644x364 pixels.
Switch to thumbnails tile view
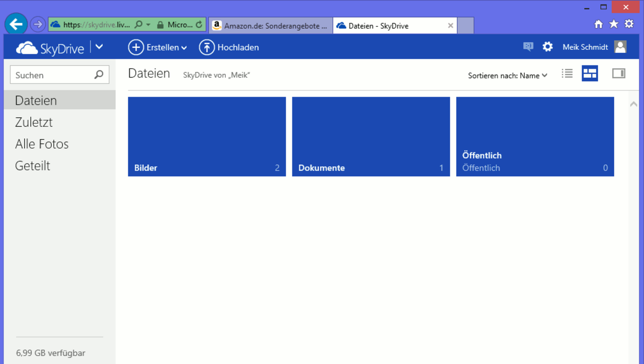click(x=590, y=73)
